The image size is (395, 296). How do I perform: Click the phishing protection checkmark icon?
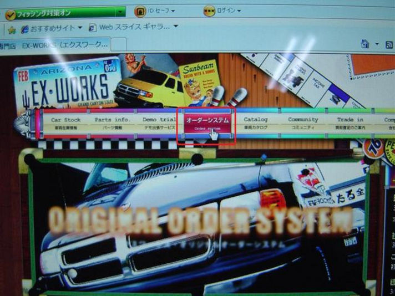point(11,15)
